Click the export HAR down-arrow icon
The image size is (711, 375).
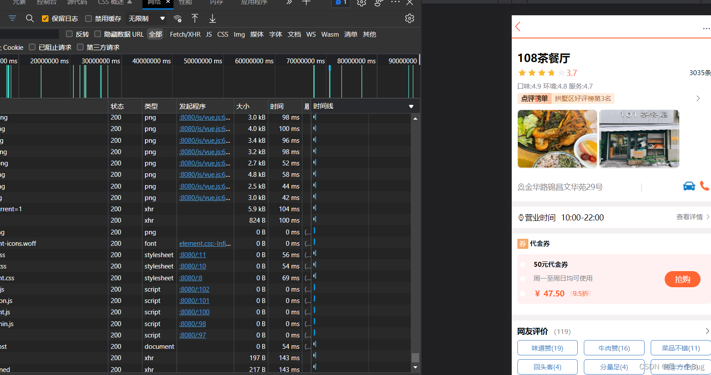(x=212, y=18)
